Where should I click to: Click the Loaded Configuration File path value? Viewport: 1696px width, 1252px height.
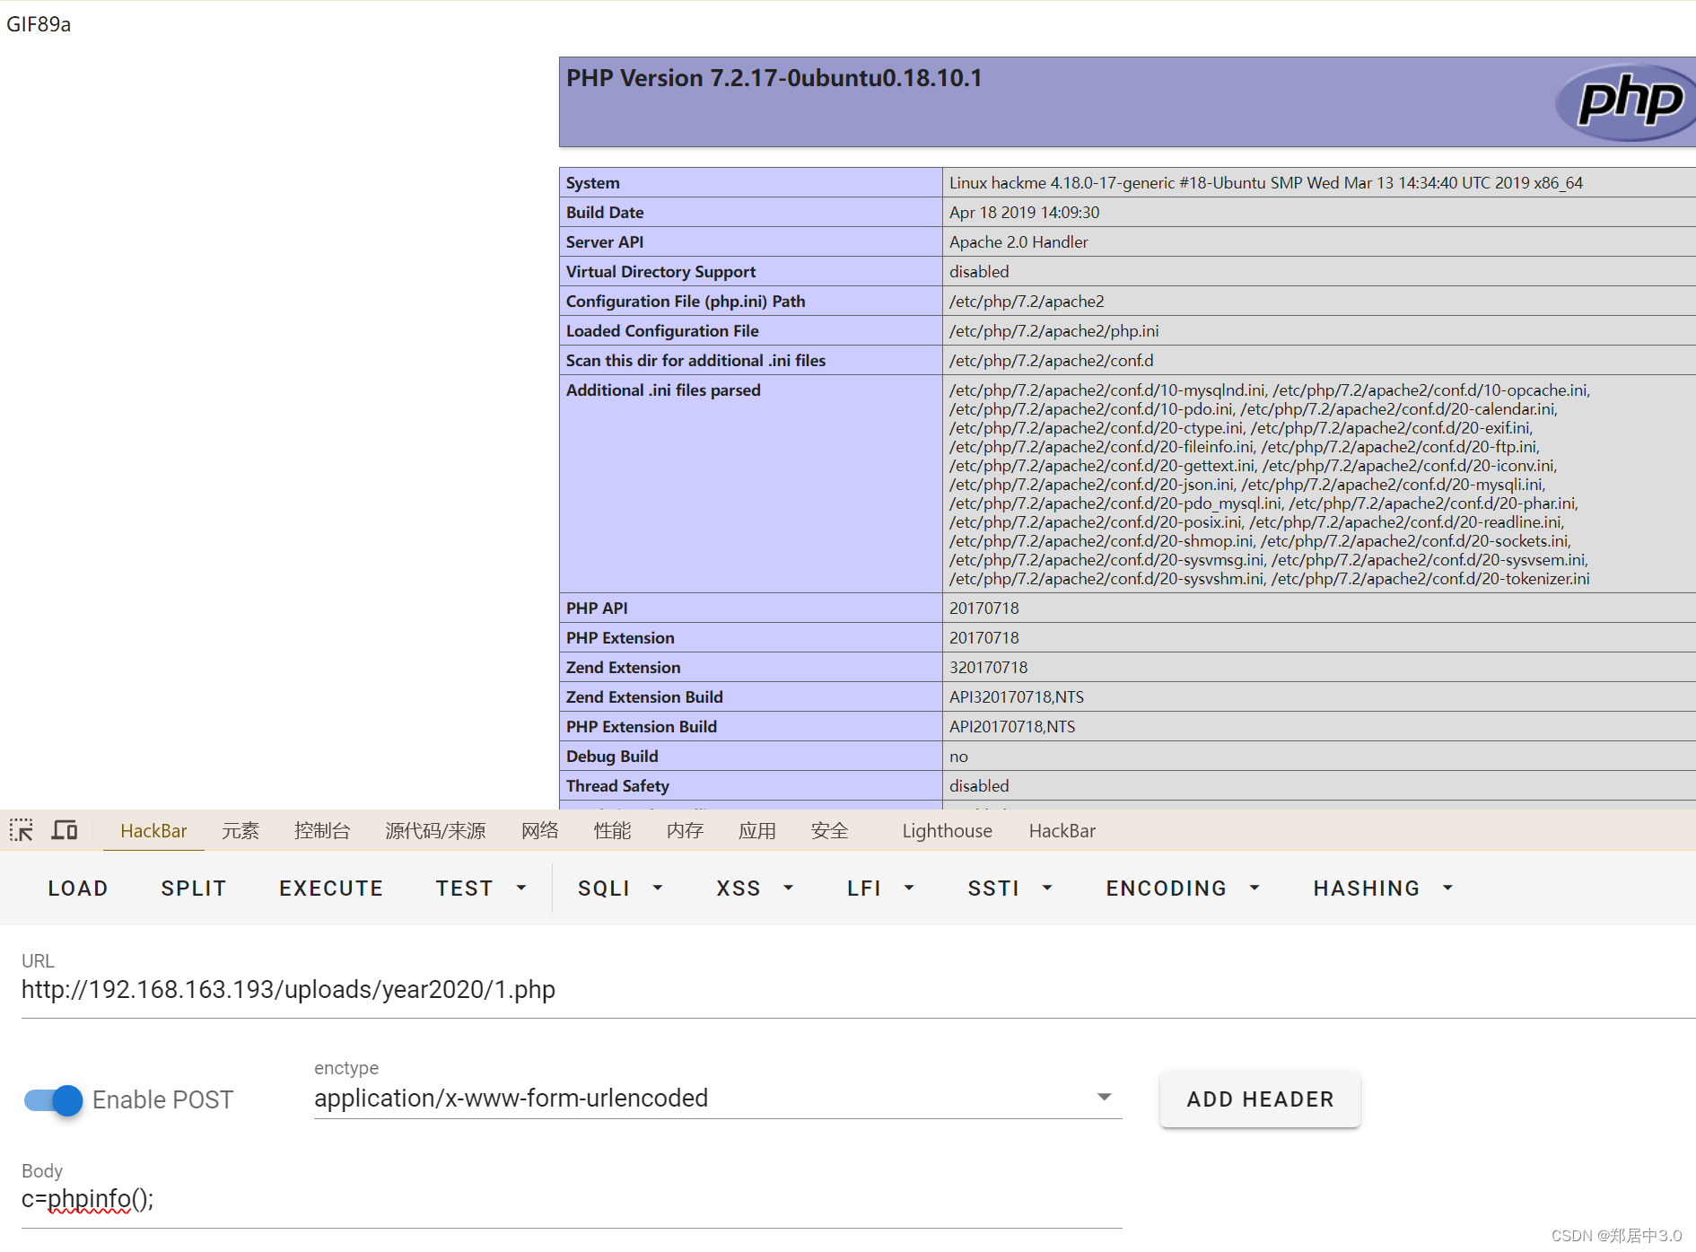[1054, 331]
